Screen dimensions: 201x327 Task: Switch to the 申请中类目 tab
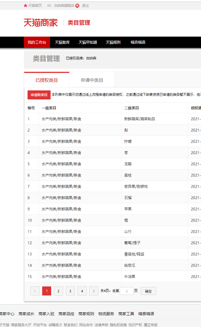point(92,80)
